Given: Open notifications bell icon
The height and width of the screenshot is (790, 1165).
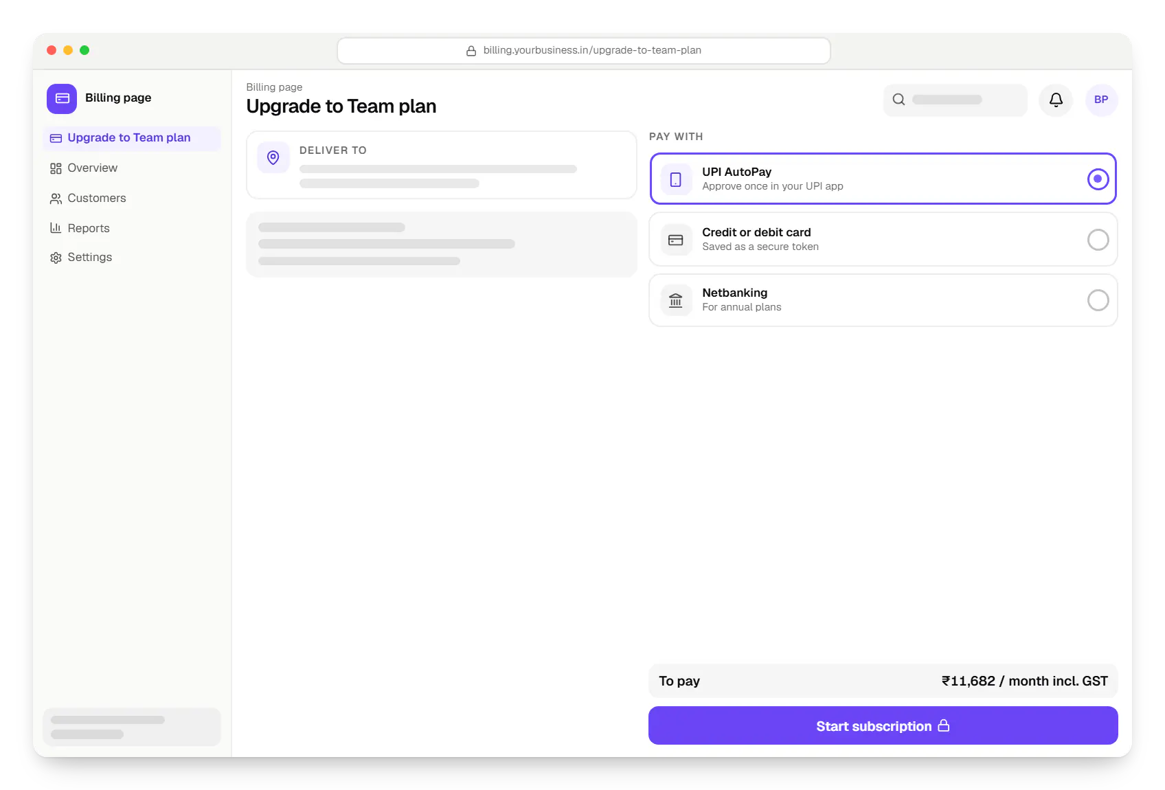Looking at the screenshot, I should coord(1056,100).
